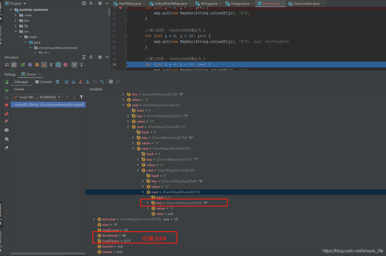Locate current file in Project panel
This screenshot has width=386, height=256.
[84, 3]
